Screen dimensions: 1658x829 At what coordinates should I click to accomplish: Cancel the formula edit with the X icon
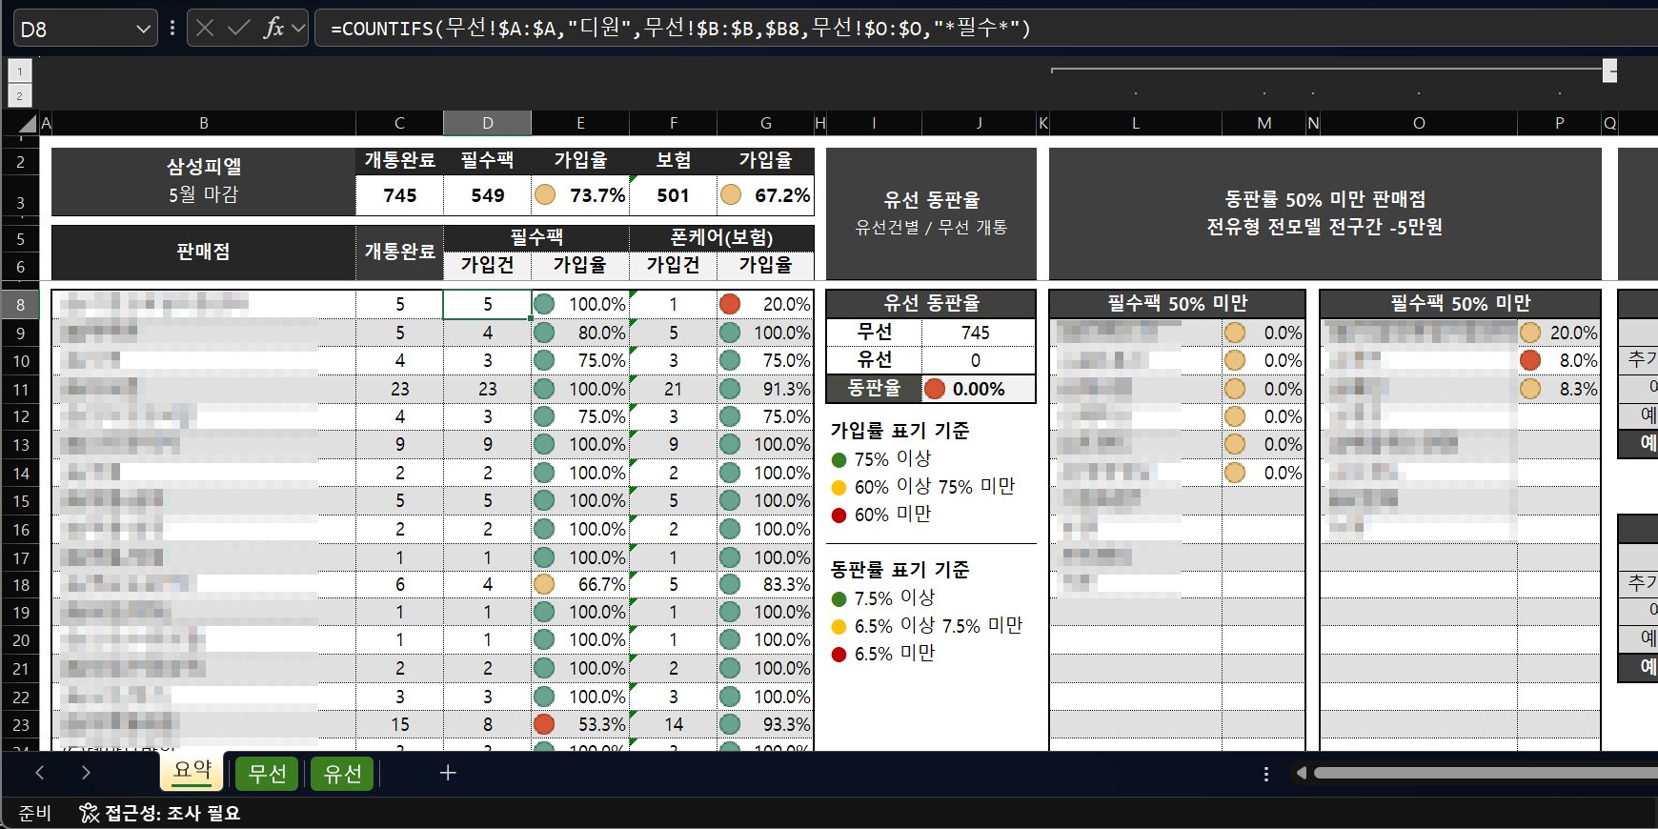point(204,29)
